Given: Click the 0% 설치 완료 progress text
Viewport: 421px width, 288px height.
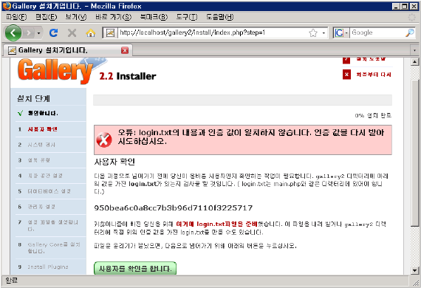Looking at the screenshot, I should point(373,116).
